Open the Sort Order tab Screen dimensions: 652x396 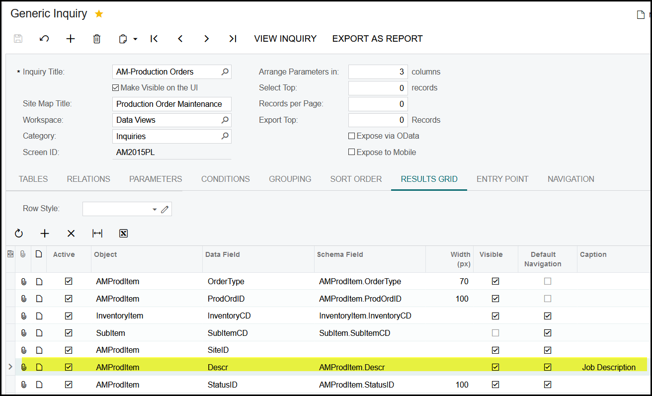356,179
